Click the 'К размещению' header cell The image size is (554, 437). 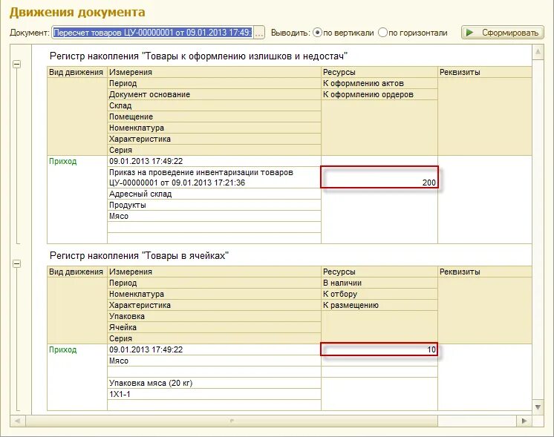379,305
